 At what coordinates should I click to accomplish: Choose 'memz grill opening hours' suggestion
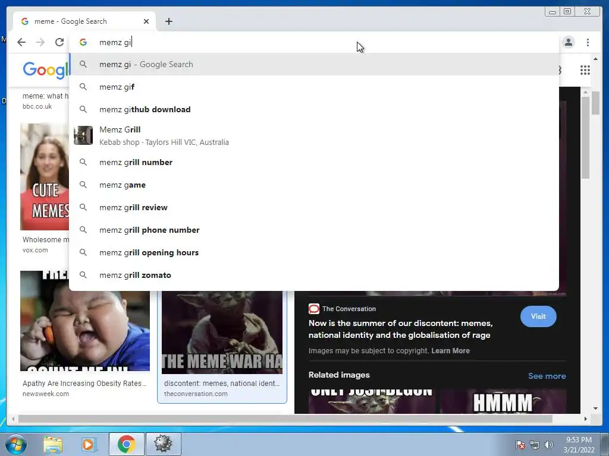click(314, 252)
